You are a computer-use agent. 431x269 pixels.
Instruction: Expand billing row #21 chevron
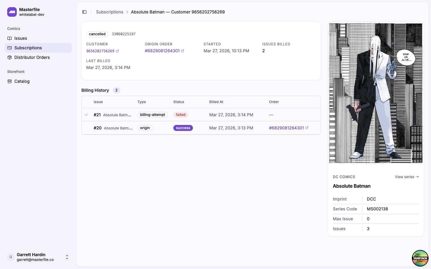click(x=86, y=115)
